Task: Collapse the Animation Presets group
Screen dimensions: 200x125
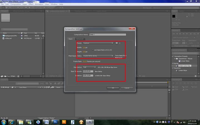Action: point(172,56)
